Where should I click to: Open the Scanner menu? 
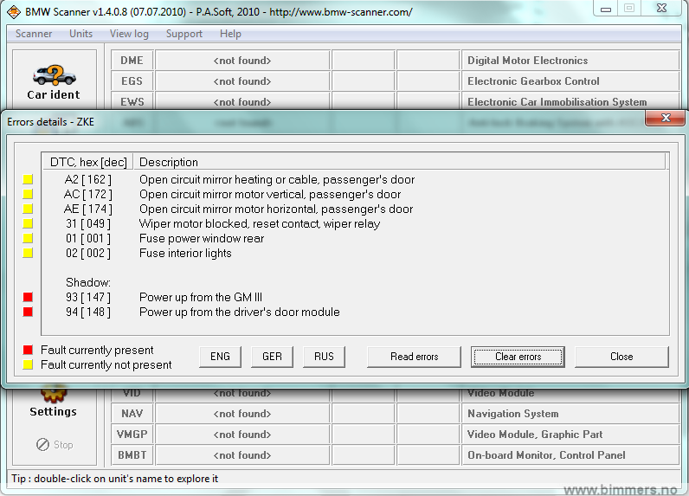(34, 34)
